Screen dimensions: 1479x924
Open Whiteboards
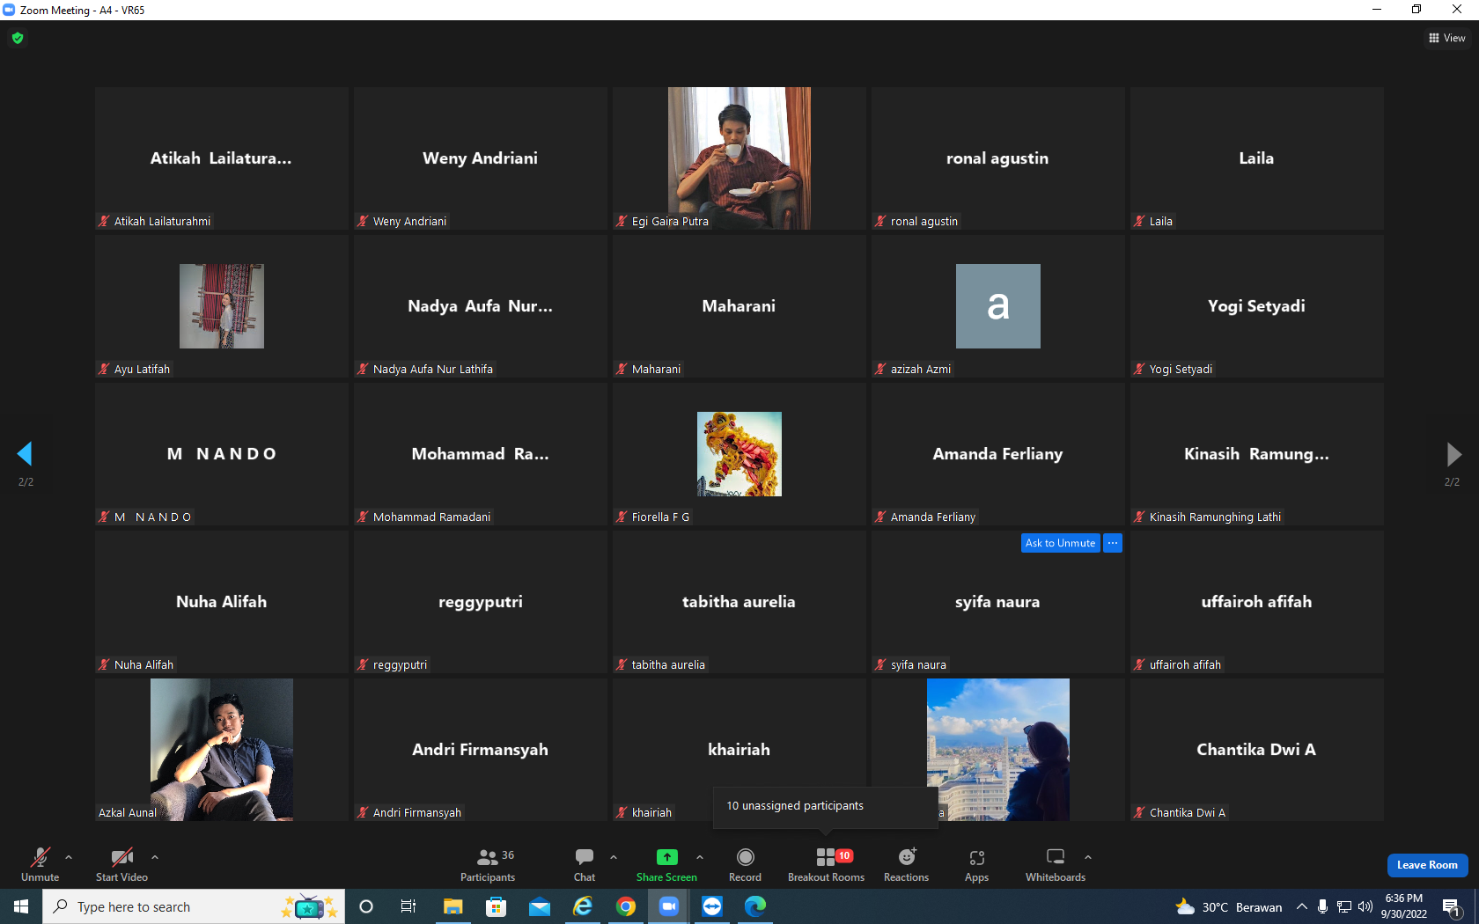[1056, 865]
